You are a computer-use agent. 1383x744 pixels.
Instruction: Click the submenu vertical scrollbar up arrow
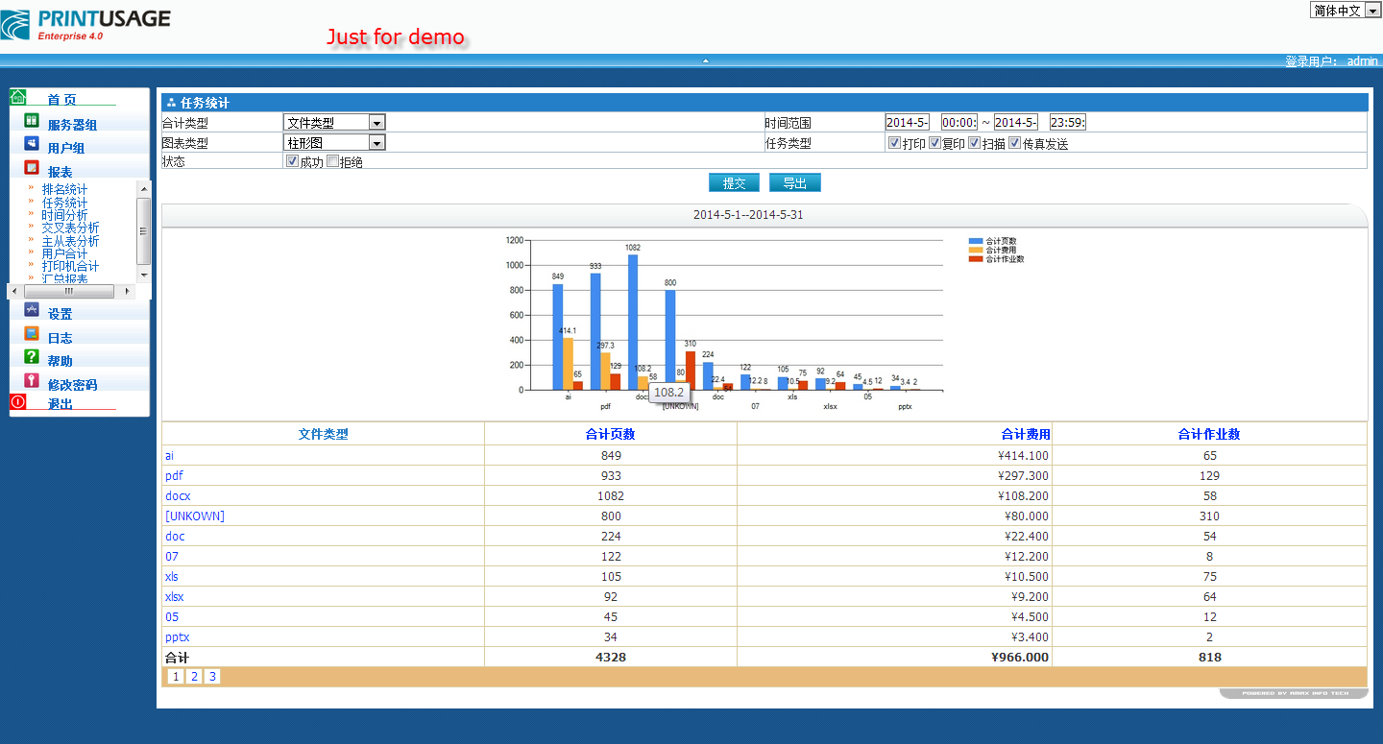[144, 188]
